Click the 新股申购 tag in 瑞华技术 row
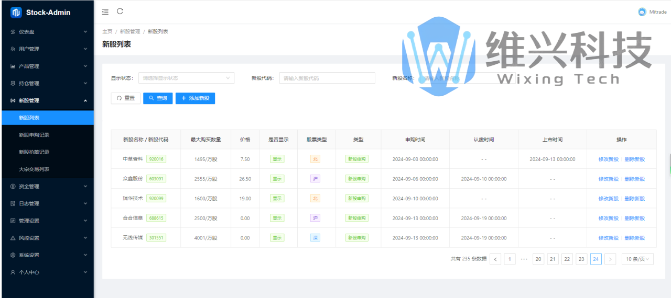The height and width of the screenshot is (298, 671). pyautogui.click(x=357, y=199)
